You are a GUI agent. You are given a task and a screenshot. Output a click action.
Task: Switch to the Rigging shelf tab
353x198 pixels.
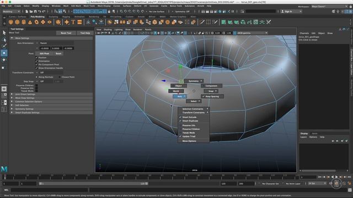point(66,16)
